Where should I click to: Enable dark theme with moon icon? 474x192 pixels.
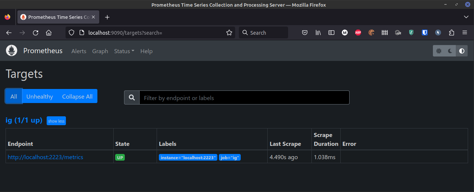(450, 51)
